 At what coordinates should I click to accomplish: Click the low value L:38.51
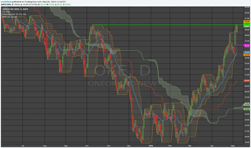[x=58, y=5]
